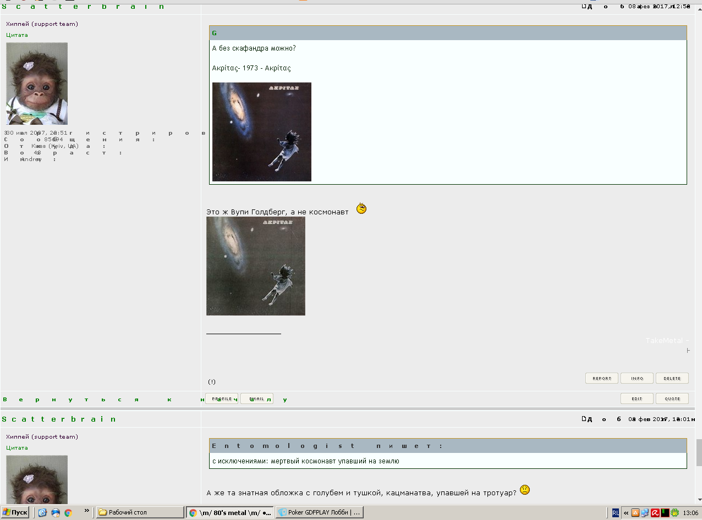Launch Thunderbird mail icon in quick launch
The image size is (702, 520).
pyautogui.click(x=56, y=512)
